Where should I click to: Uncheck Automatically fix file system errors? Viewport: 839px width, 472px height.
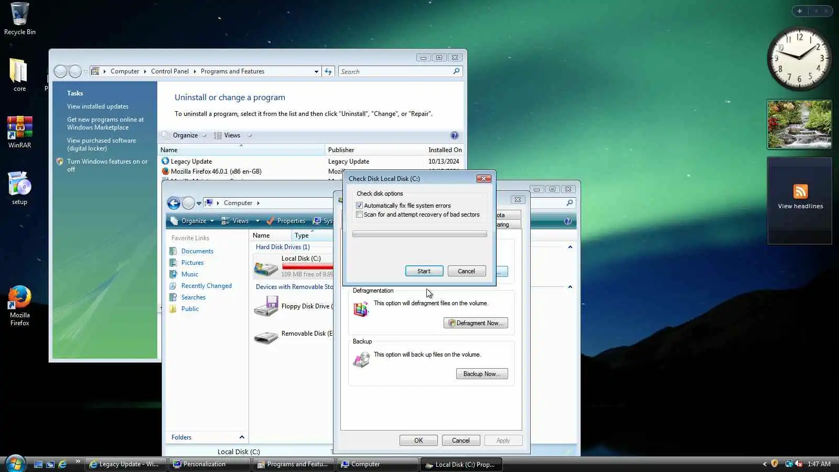coord(359,206)
